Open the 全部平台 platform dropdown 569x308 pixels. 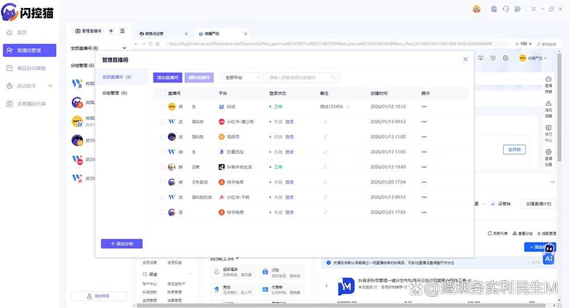(242, 78)
